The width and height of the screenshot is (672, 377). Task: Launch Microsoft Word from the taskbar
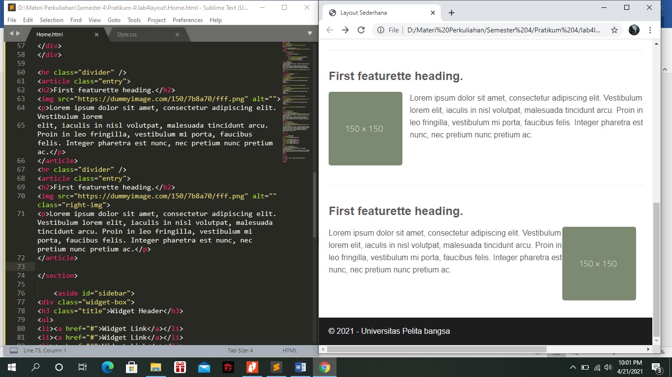click(x=300, y=367)
